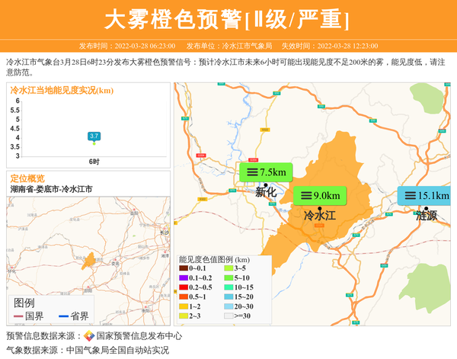Viewport: 457px width, 359px height.
Task: Click the 3.7 data point label in chart
Action: point(94,136)
